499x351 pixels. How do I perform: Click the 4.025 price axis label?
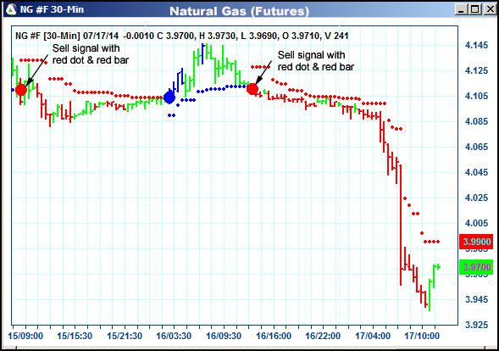pos(476,198)
